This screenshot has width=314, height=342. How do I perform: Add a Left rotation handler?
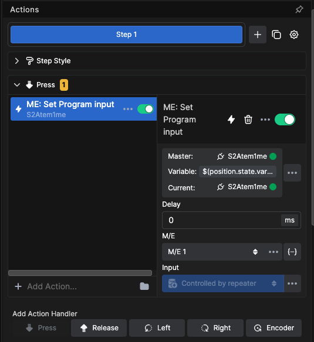pyautogui.click(x=157, y=328)
